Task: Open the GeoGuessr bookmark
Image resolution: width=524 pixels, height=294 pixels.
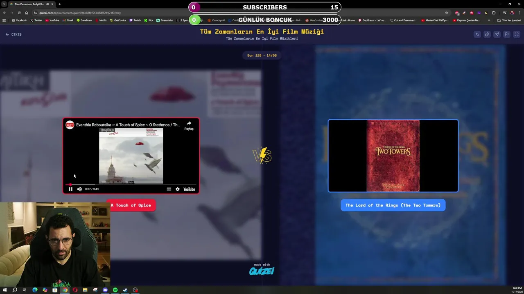Action: tap(372, 20)
